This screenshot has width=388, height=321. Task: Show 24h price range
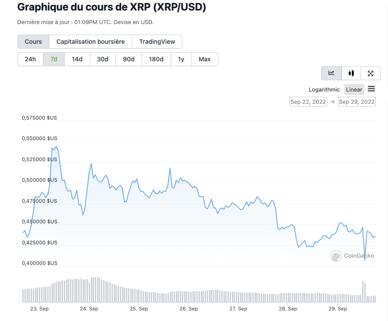(x=30, y=59)
